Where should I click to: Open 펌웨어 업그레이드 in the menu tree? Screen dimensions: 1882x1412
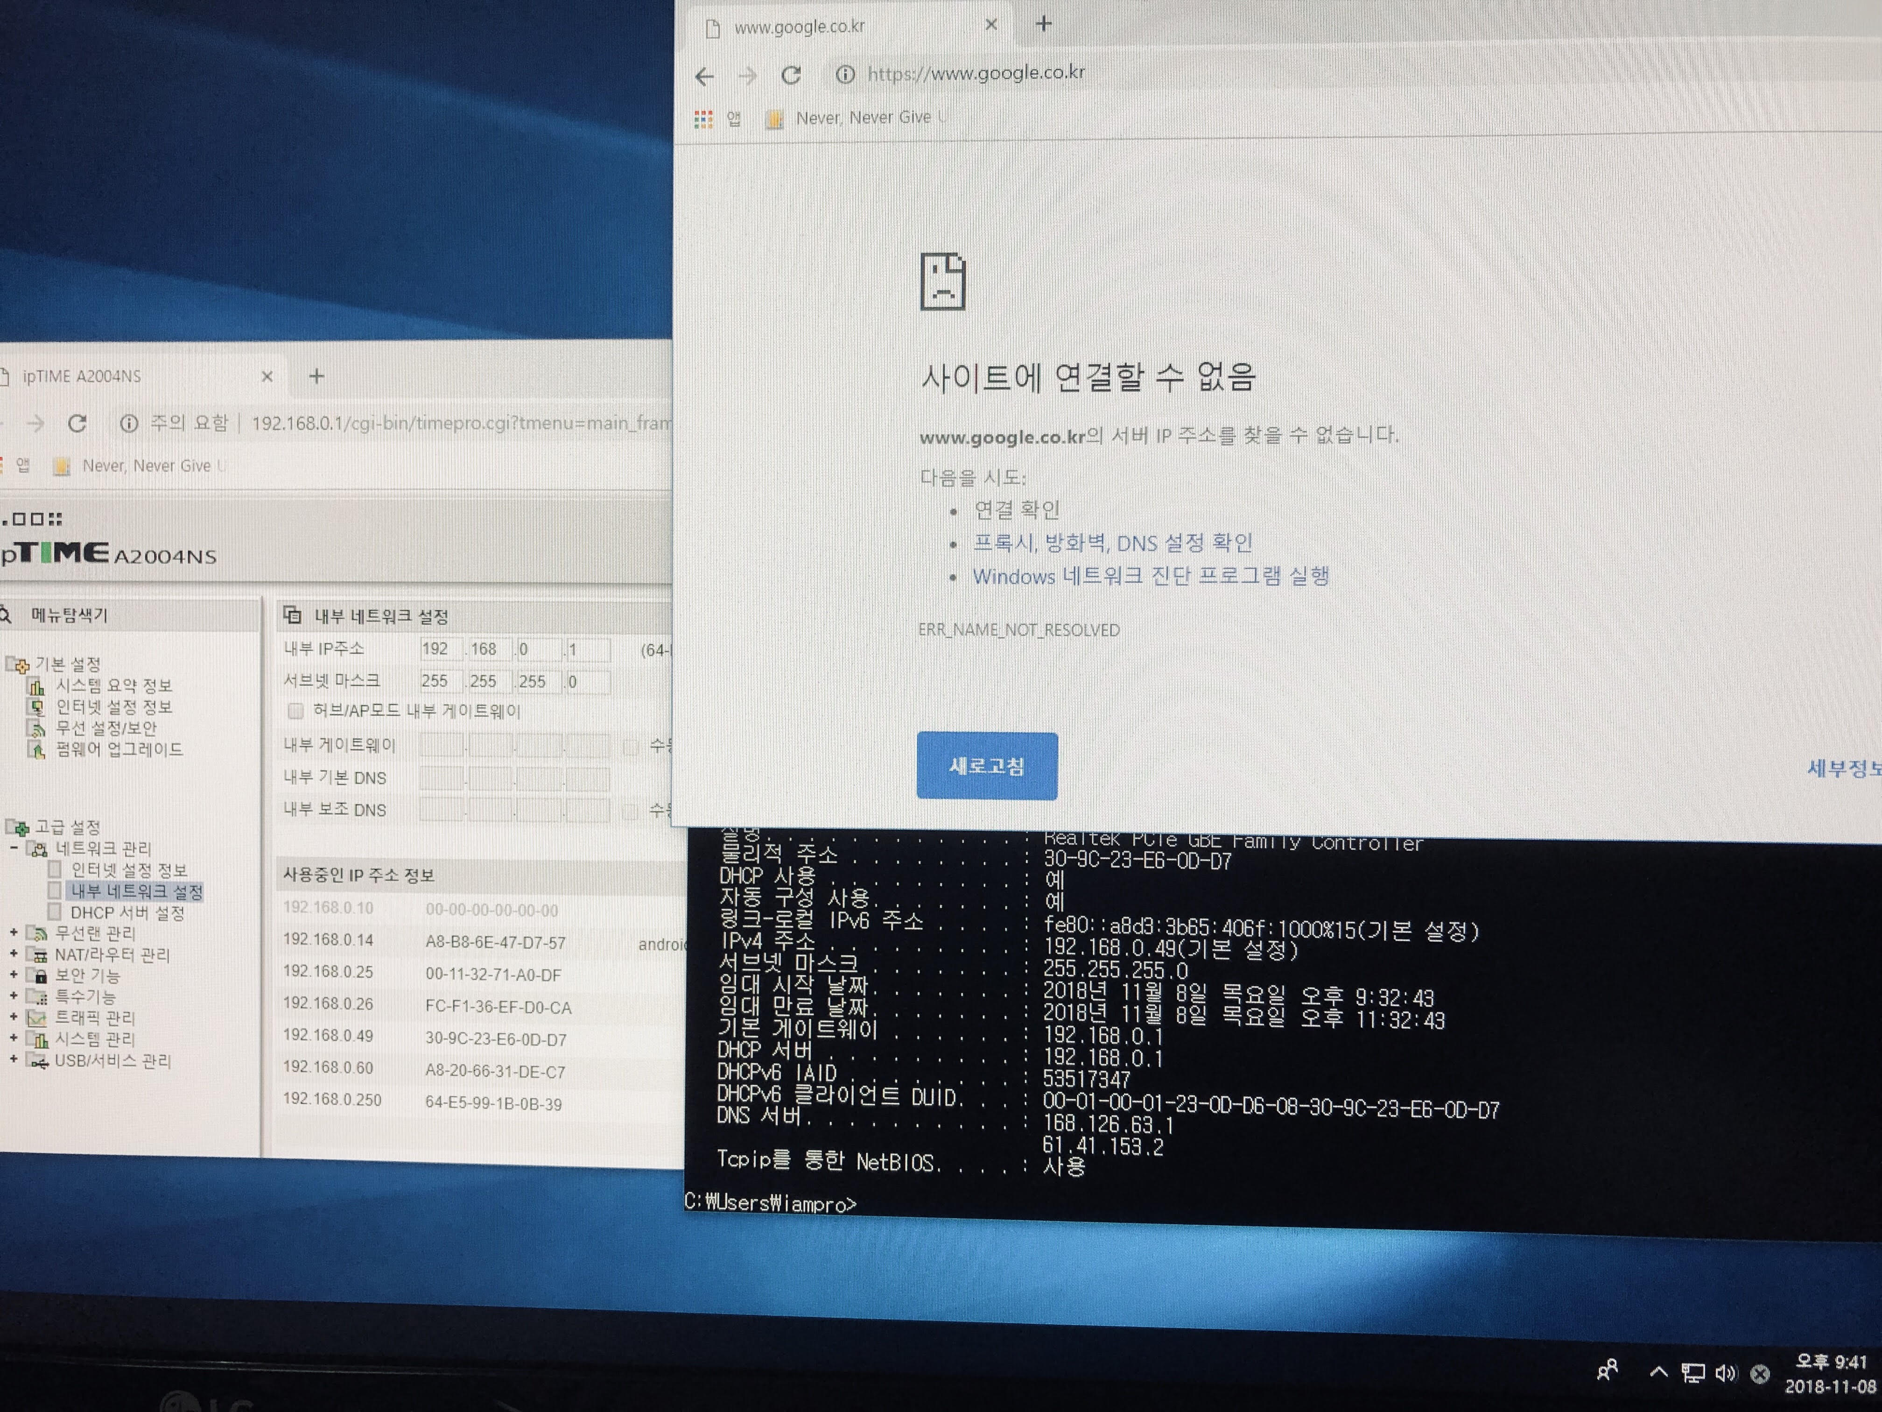(120, 749)
